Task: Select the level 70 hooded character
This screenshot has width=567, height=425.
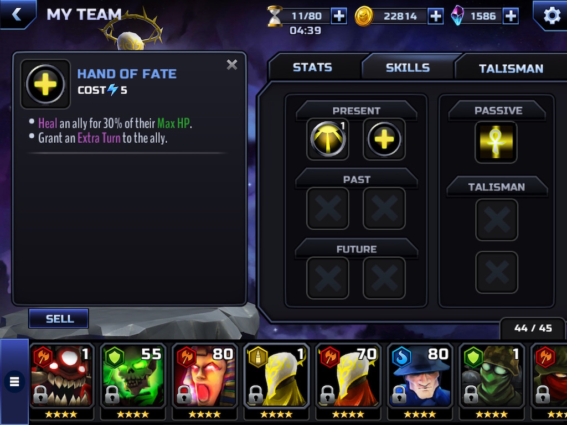Action: click(x=348, y=381)
